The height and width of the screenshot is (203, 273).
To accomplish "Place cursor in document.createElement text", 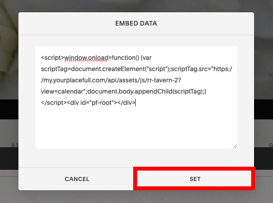I will click(x=108, y=69).
